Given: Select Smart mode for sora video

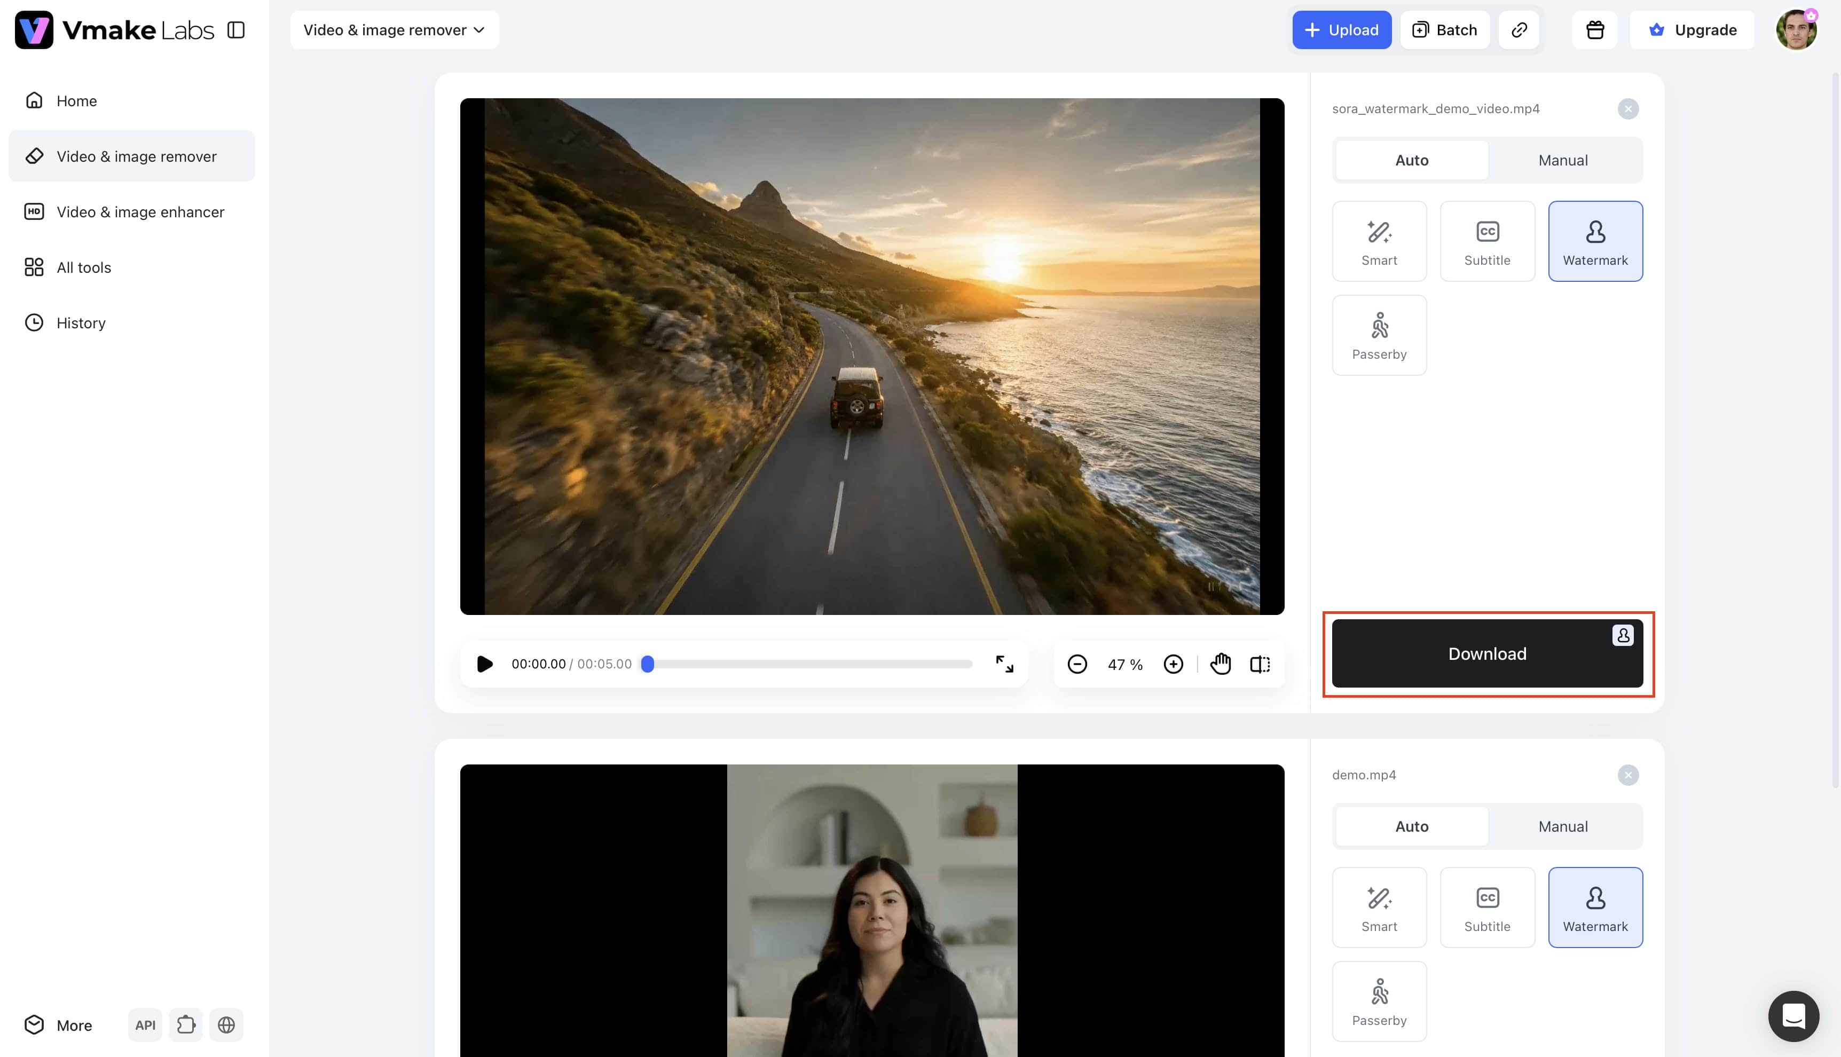Looking at the screenshot, I should pyautogui.click(x=1379, y=241).
